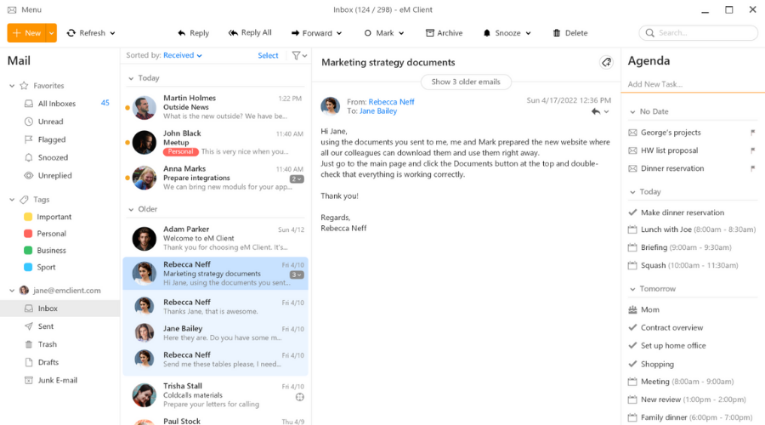Click the Mark circle icon
This screenshot has height=425, width=765.
click(368, 32)
